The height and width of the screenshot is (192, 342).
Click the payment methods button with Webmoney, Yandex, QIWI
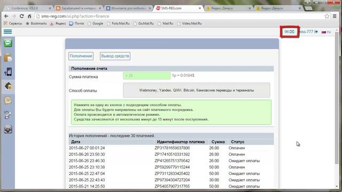click(197, 90)
